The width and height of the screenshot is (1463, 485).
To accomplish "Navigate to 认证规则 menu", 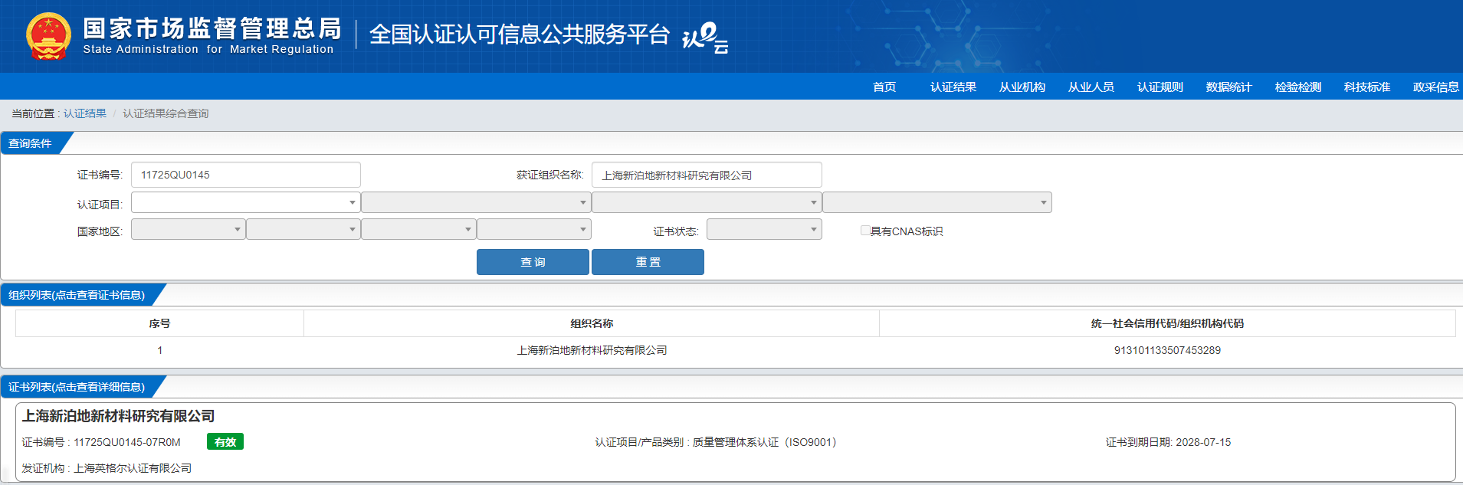I will click(1160, 87).
